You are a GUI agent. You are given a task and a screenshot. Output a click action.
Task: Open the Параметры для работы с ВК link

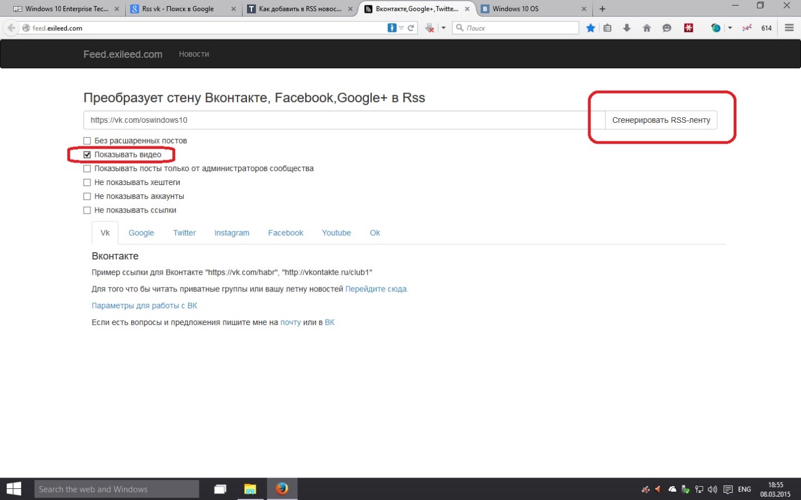click(x=144, y=306)
